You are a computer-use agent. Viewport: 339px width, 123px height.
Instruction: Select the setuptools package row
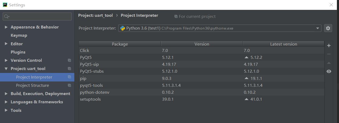tap(120, 99)
